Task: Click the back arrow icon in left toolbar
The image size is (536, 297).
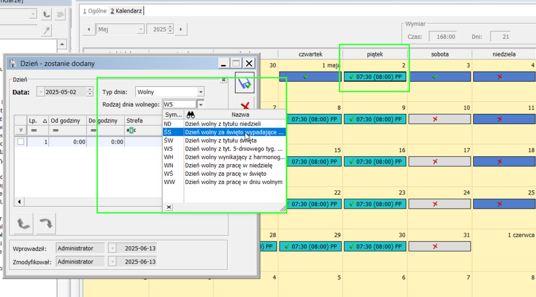Action: click(47, 14)
